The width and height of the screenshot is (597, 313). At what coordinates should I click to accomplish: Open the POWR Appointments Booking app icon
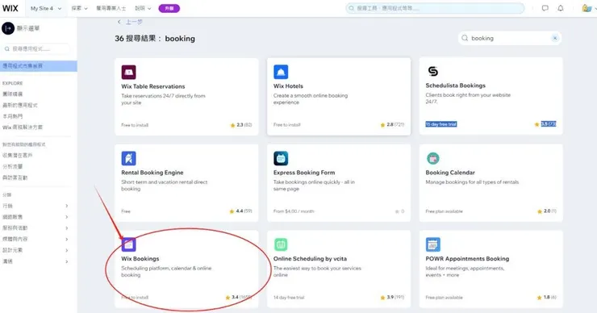pyautogui.click(x=433, y=244)
